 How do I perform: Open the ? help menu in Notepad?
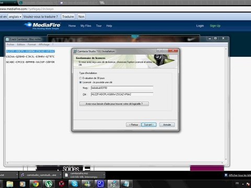tap(53, 44)
